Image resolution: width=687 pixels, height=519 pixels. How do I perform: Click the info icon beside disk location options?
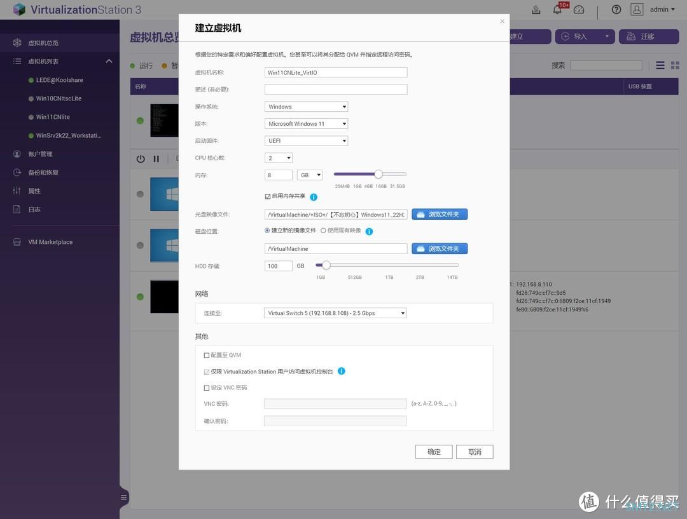point(370,231)
